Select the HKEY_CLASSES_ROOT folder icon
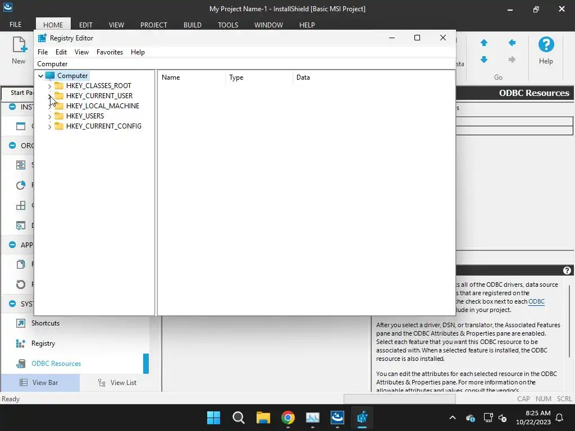This screenshot has width=575, height=431. point(58,86)
